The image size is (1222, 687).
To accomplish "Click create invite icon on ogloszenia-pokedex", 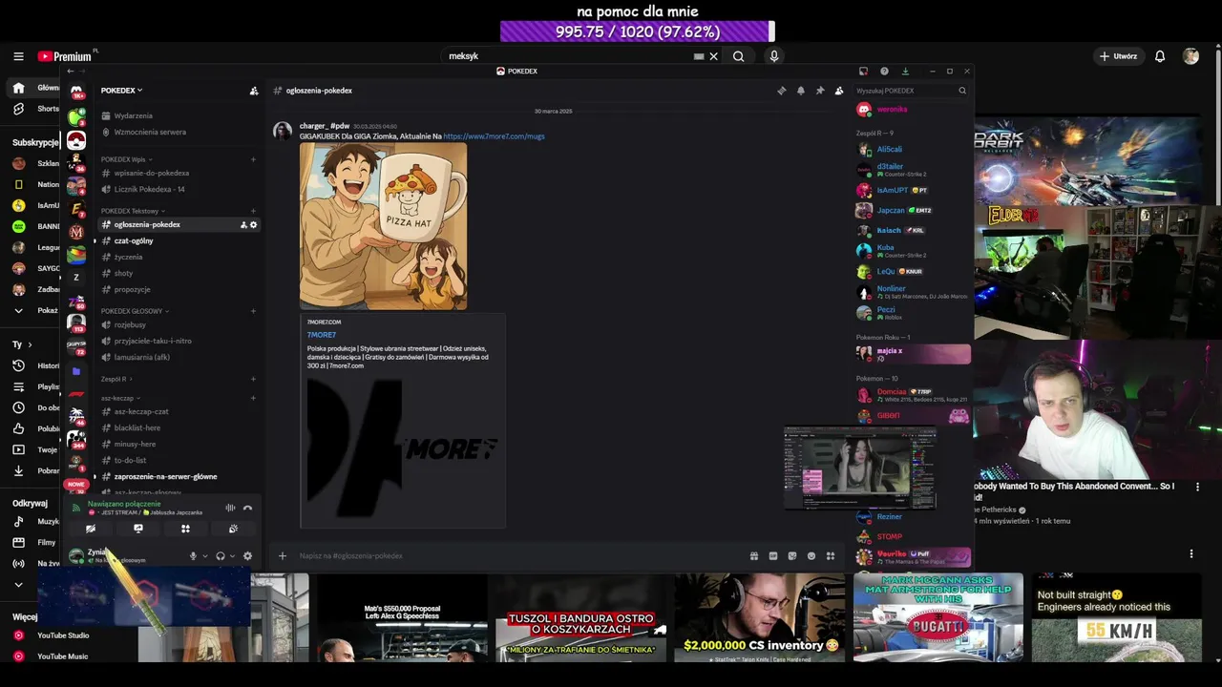I will coord(243,224).
